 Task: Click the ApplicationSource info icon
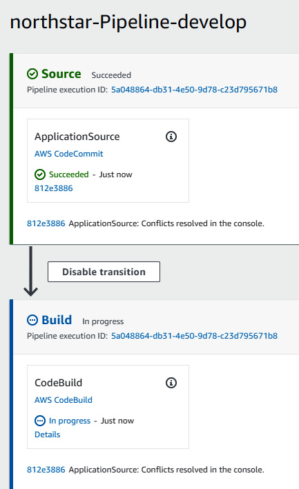pyautogui.click(x=171, y=137)
